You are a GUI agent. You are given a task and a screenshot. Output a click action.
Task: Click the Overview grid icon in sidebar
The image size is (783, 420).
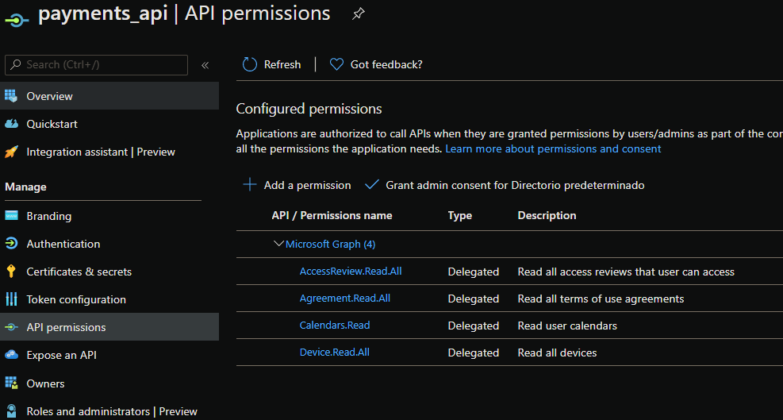11,96
